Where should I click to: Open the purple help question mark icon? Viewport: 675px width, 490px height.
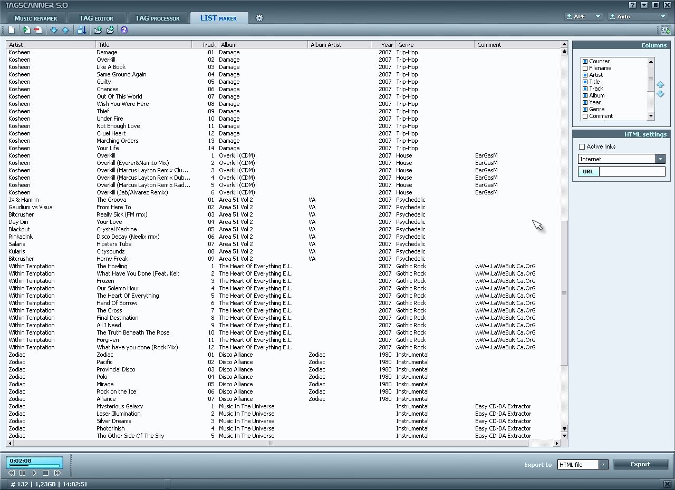(x=124, y=30)
